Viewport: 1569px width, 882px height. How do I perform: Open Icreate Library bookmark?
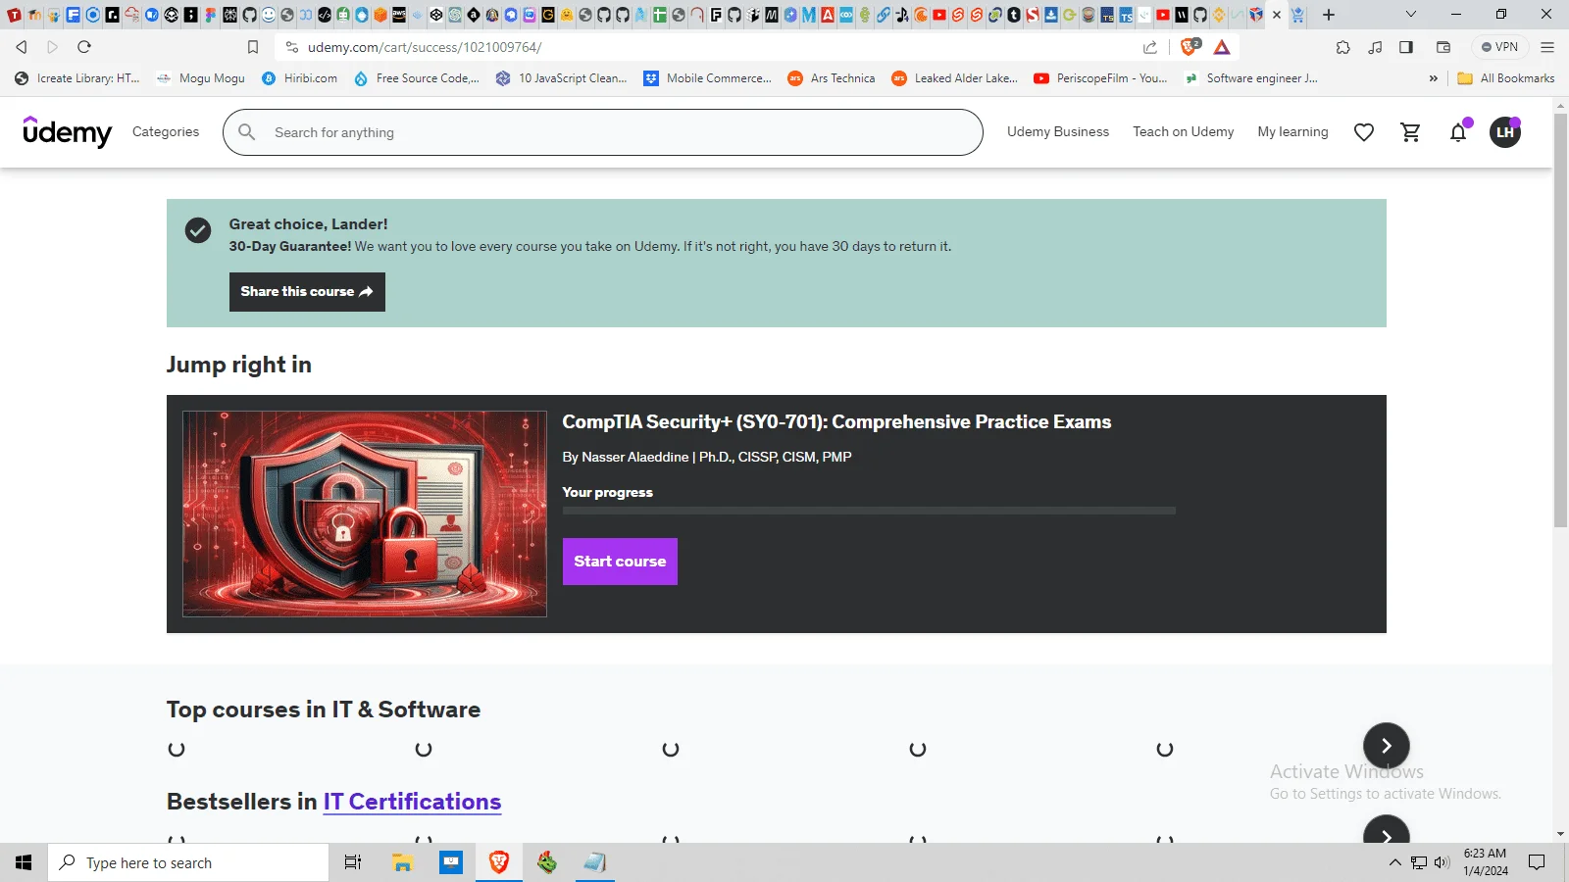pyautogui.click(x=76, y=78)
